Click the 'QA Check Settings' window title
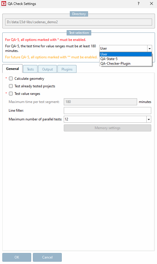Image resolution: width=157 pixels, height=264 pixels. pyautogui.click(x=22, y=4)
